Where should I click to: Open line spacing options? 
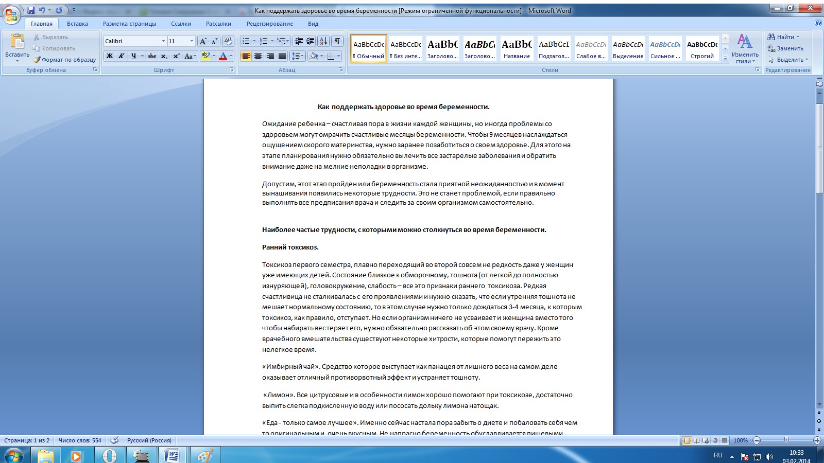pos(297,56)
